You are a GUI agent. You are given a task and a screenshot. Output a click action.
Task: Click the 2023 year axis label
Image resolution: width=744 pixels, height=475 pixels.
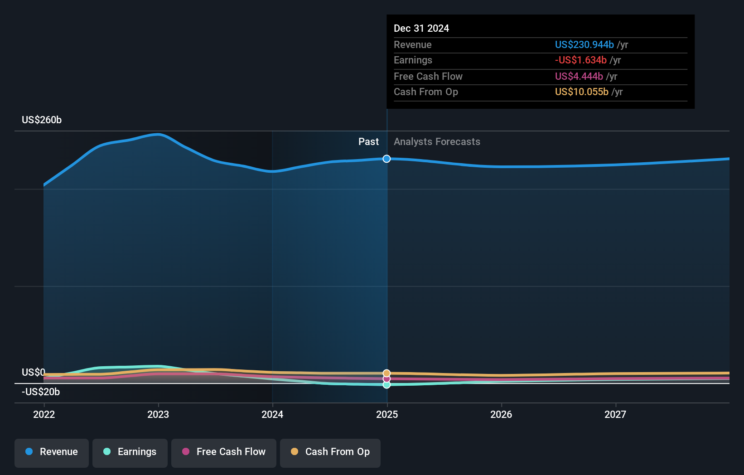158,414
